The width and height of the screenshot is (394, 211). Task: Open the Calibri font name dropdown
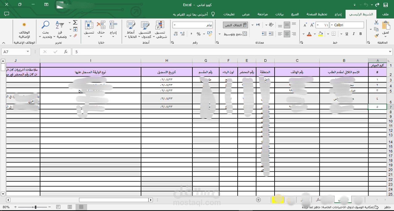tap(332, 25)
